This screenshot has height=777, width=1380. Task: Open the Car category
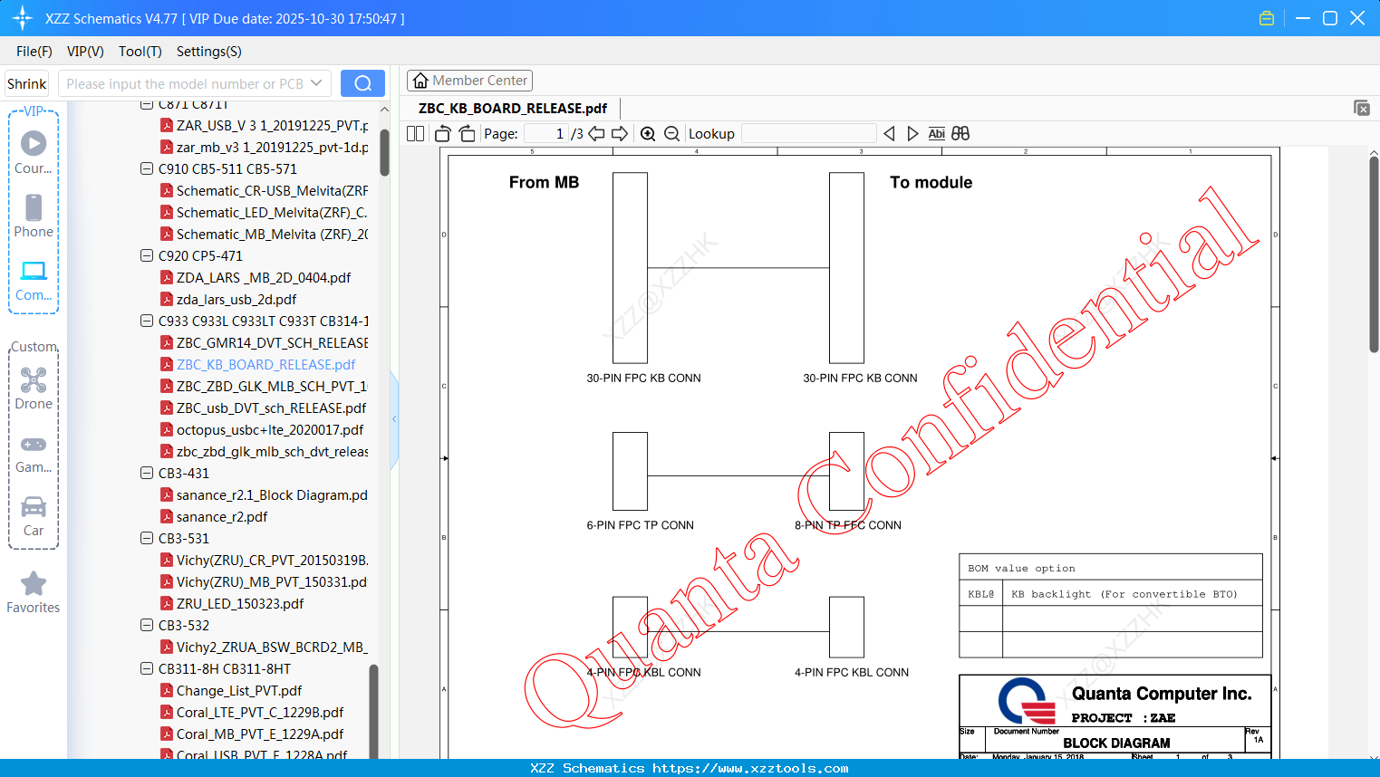[34, 515]
